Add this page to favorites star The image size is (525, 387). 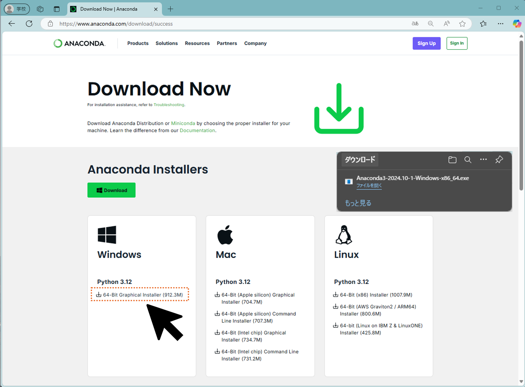(x=462, y=24)
